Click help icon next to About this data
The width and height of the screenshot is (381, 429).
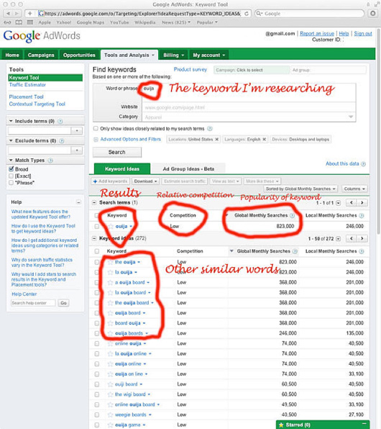(x=363, y=164)
